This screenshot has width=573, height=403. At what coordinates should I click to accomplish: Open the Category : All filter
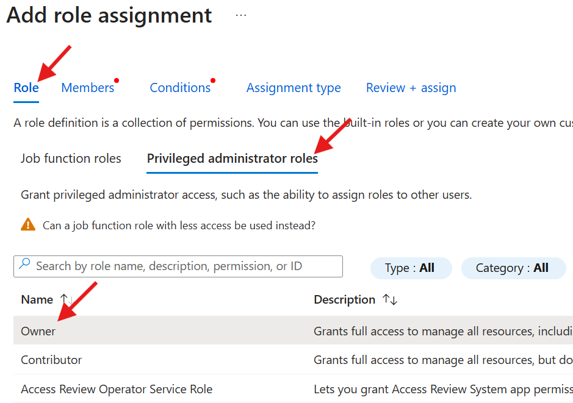pyautogui.click(x=513, y=268)
